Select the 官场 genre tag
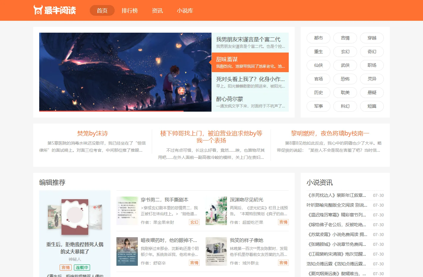This screenshot has height=277, width=423. point(318,79)
